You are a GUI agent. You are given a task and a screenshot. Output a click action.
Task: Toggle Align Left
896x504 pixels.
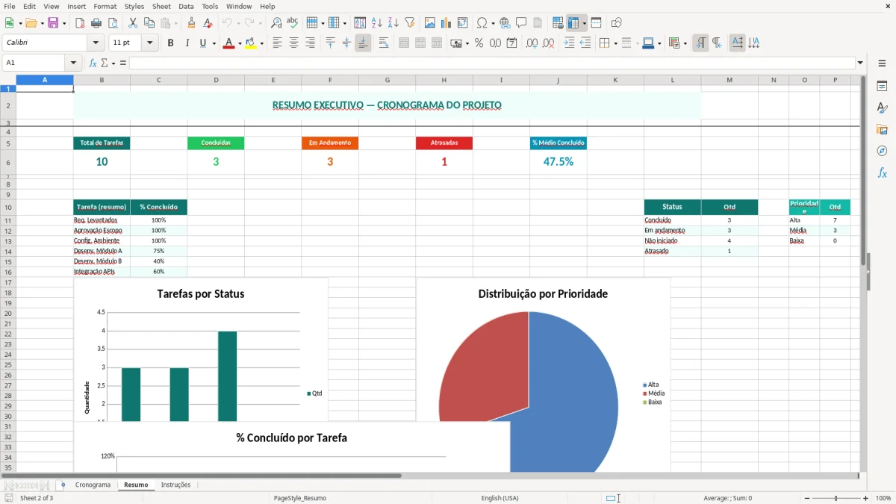point(278,43)
